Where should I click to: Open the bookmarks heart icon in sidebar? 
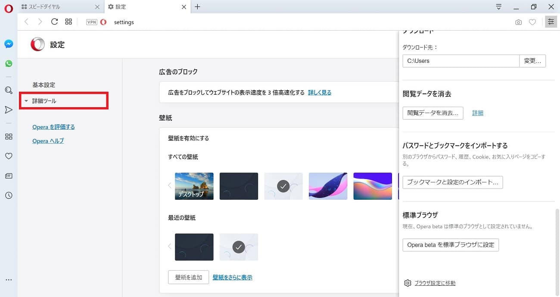(9, 156)
